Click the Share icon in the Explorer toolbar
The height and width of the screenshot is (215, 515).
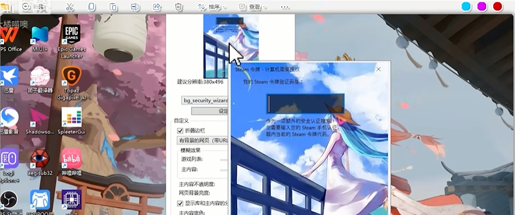(x=156, y=7)
